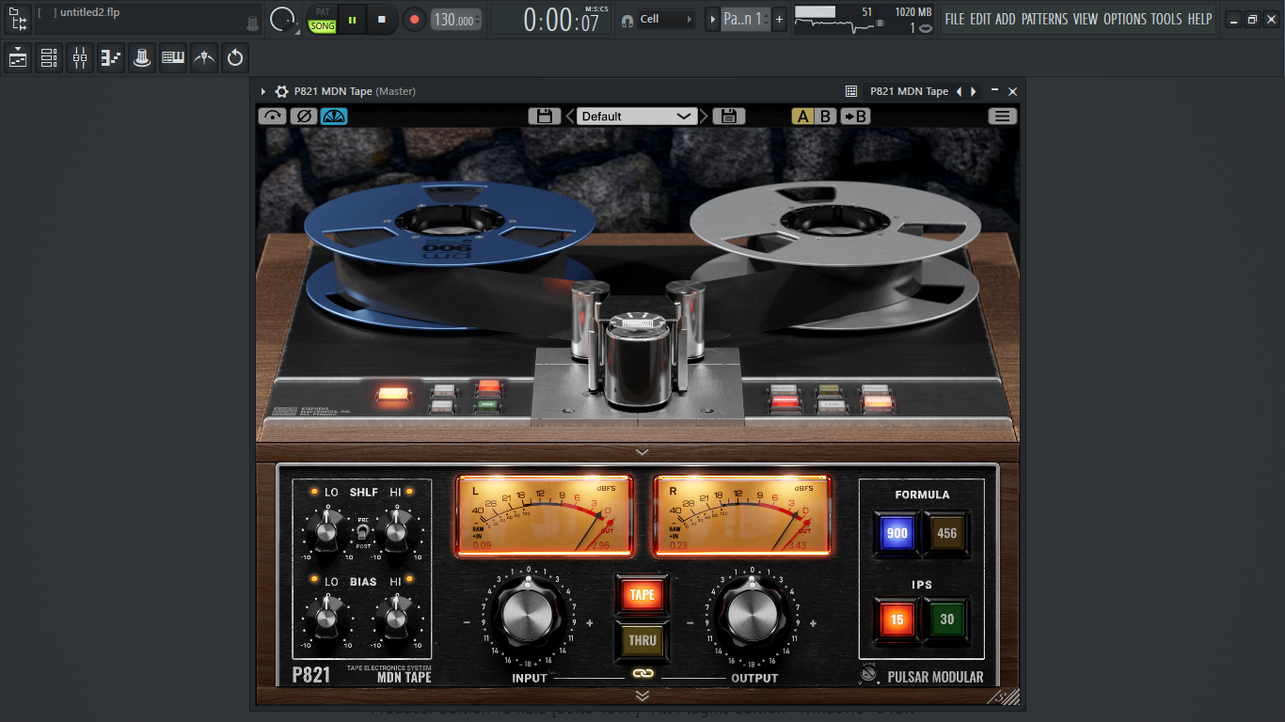Collapse the tape machine view chevron
The image size is (1285, 722).
click(x=642, y=452)
